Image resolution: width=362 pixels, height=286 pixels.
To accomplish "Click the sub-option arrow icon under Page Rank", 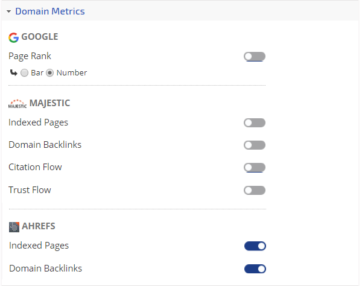I will 13,72.
